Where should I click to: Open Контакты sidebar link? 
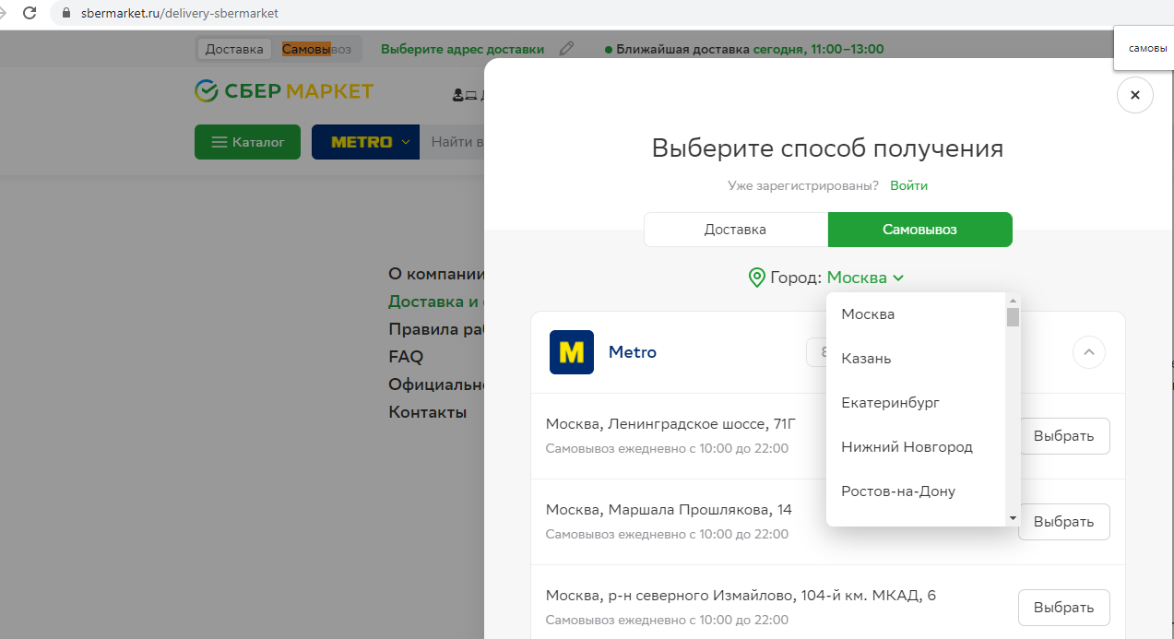428,412
